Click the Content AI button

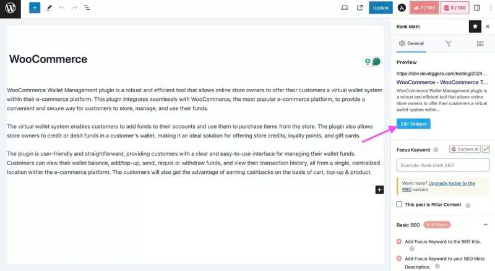(465, 149)
